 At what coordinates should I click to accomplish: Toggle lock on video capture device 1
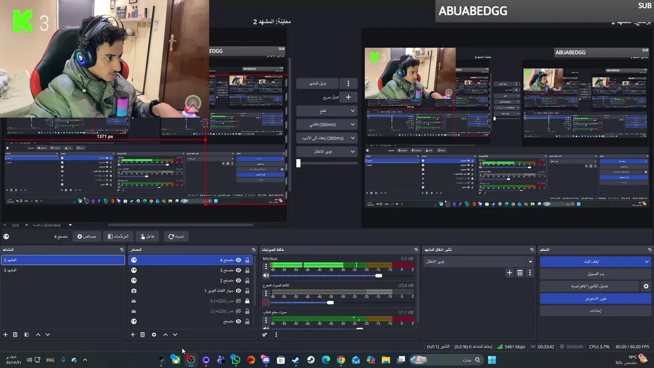[x=247, y=291]
